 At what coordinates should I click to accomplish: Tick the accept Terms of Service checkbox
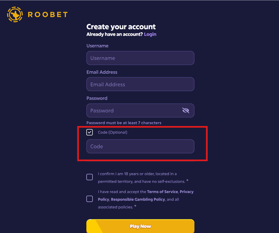click(90, 199)
